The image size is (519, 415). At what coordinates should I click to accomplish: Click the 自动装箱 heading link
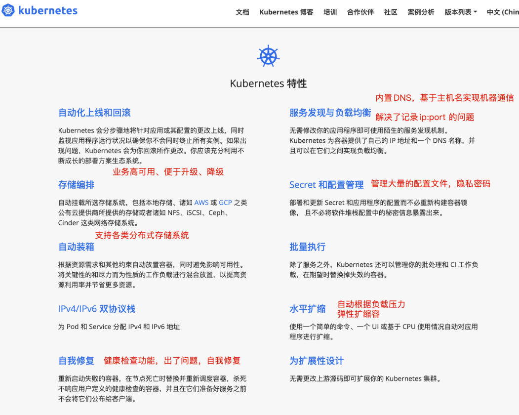pyautogui.click(x=76, y=247)
